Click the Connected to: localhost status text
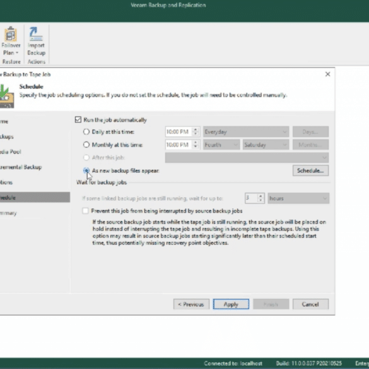This screenshot has width=369, height=369. [x=233, y=363]
